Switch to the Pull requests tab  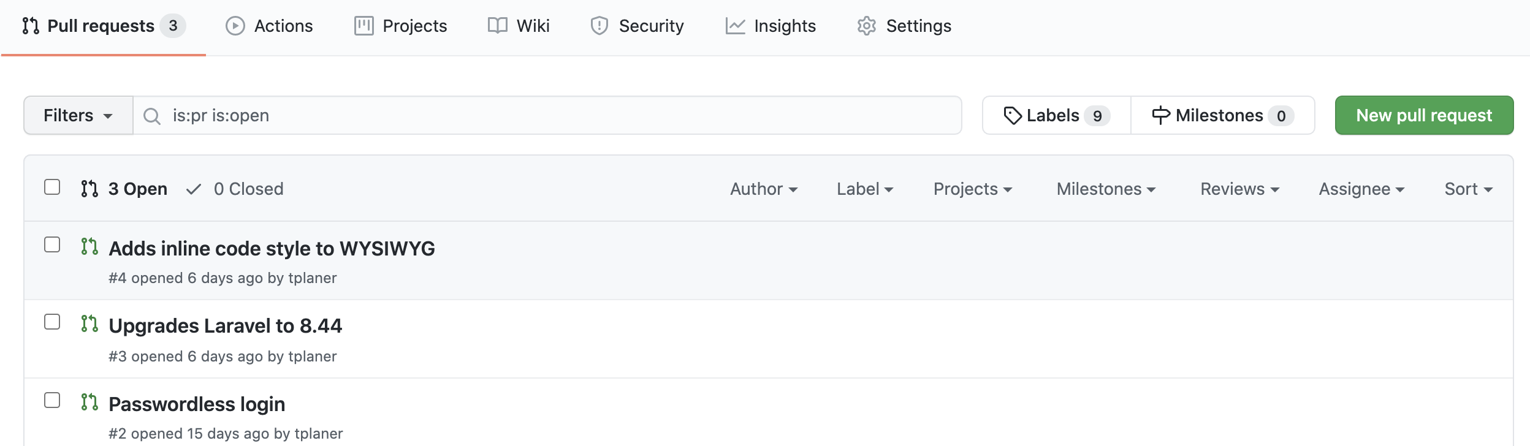tap(104, 26)
